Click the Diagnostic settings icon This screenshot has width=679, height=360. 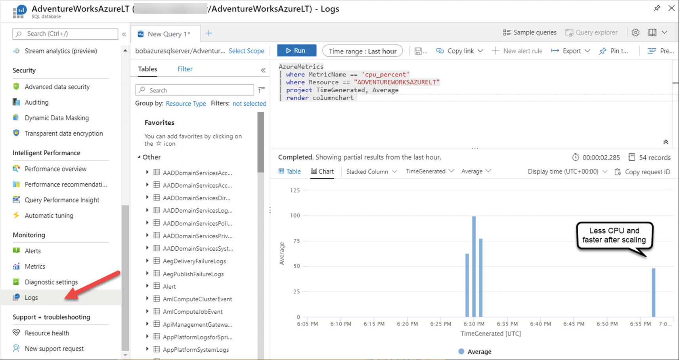click(16, 282)
